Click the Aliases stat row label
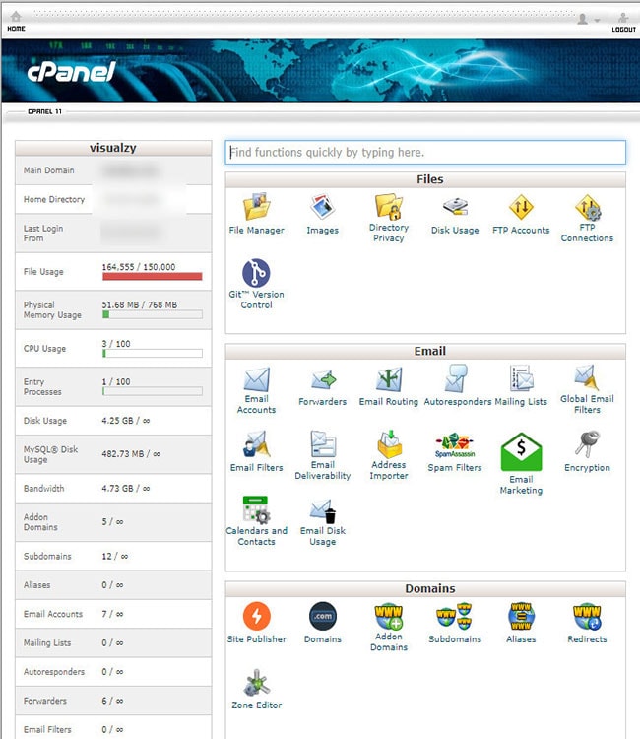 click(36, 585)
